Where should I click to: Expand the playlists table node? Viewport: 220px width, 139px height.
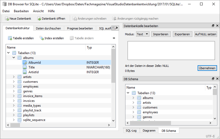(14, 115)
